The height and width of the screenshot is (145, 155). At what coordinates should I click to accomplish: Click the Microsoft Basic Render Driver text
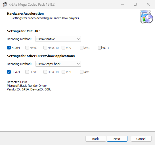click(27, 86)
